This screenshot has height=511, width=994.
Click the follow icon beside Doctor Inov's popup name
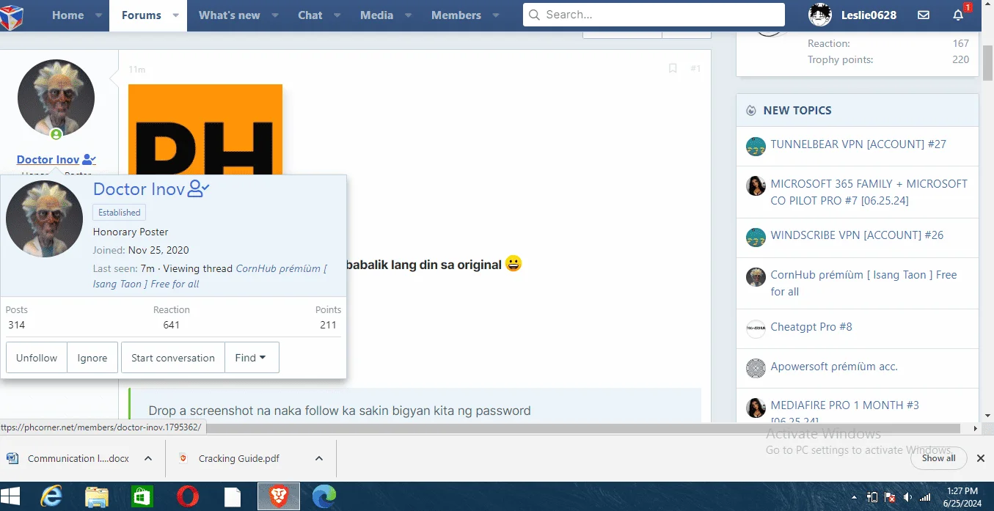199,189
